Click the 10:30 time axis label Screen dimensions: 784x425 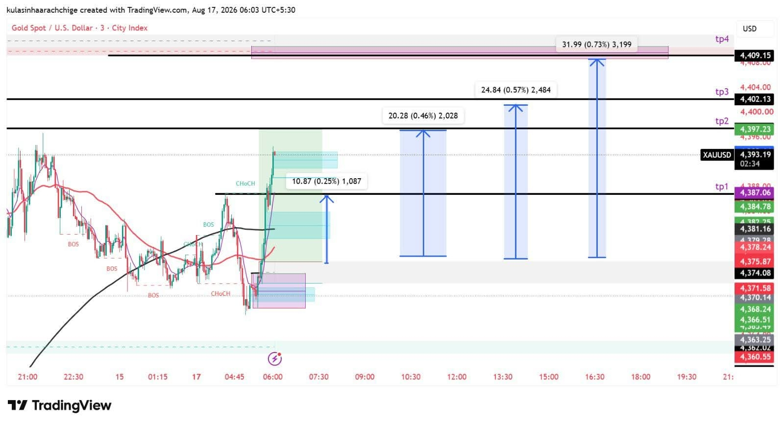point(411,377)
